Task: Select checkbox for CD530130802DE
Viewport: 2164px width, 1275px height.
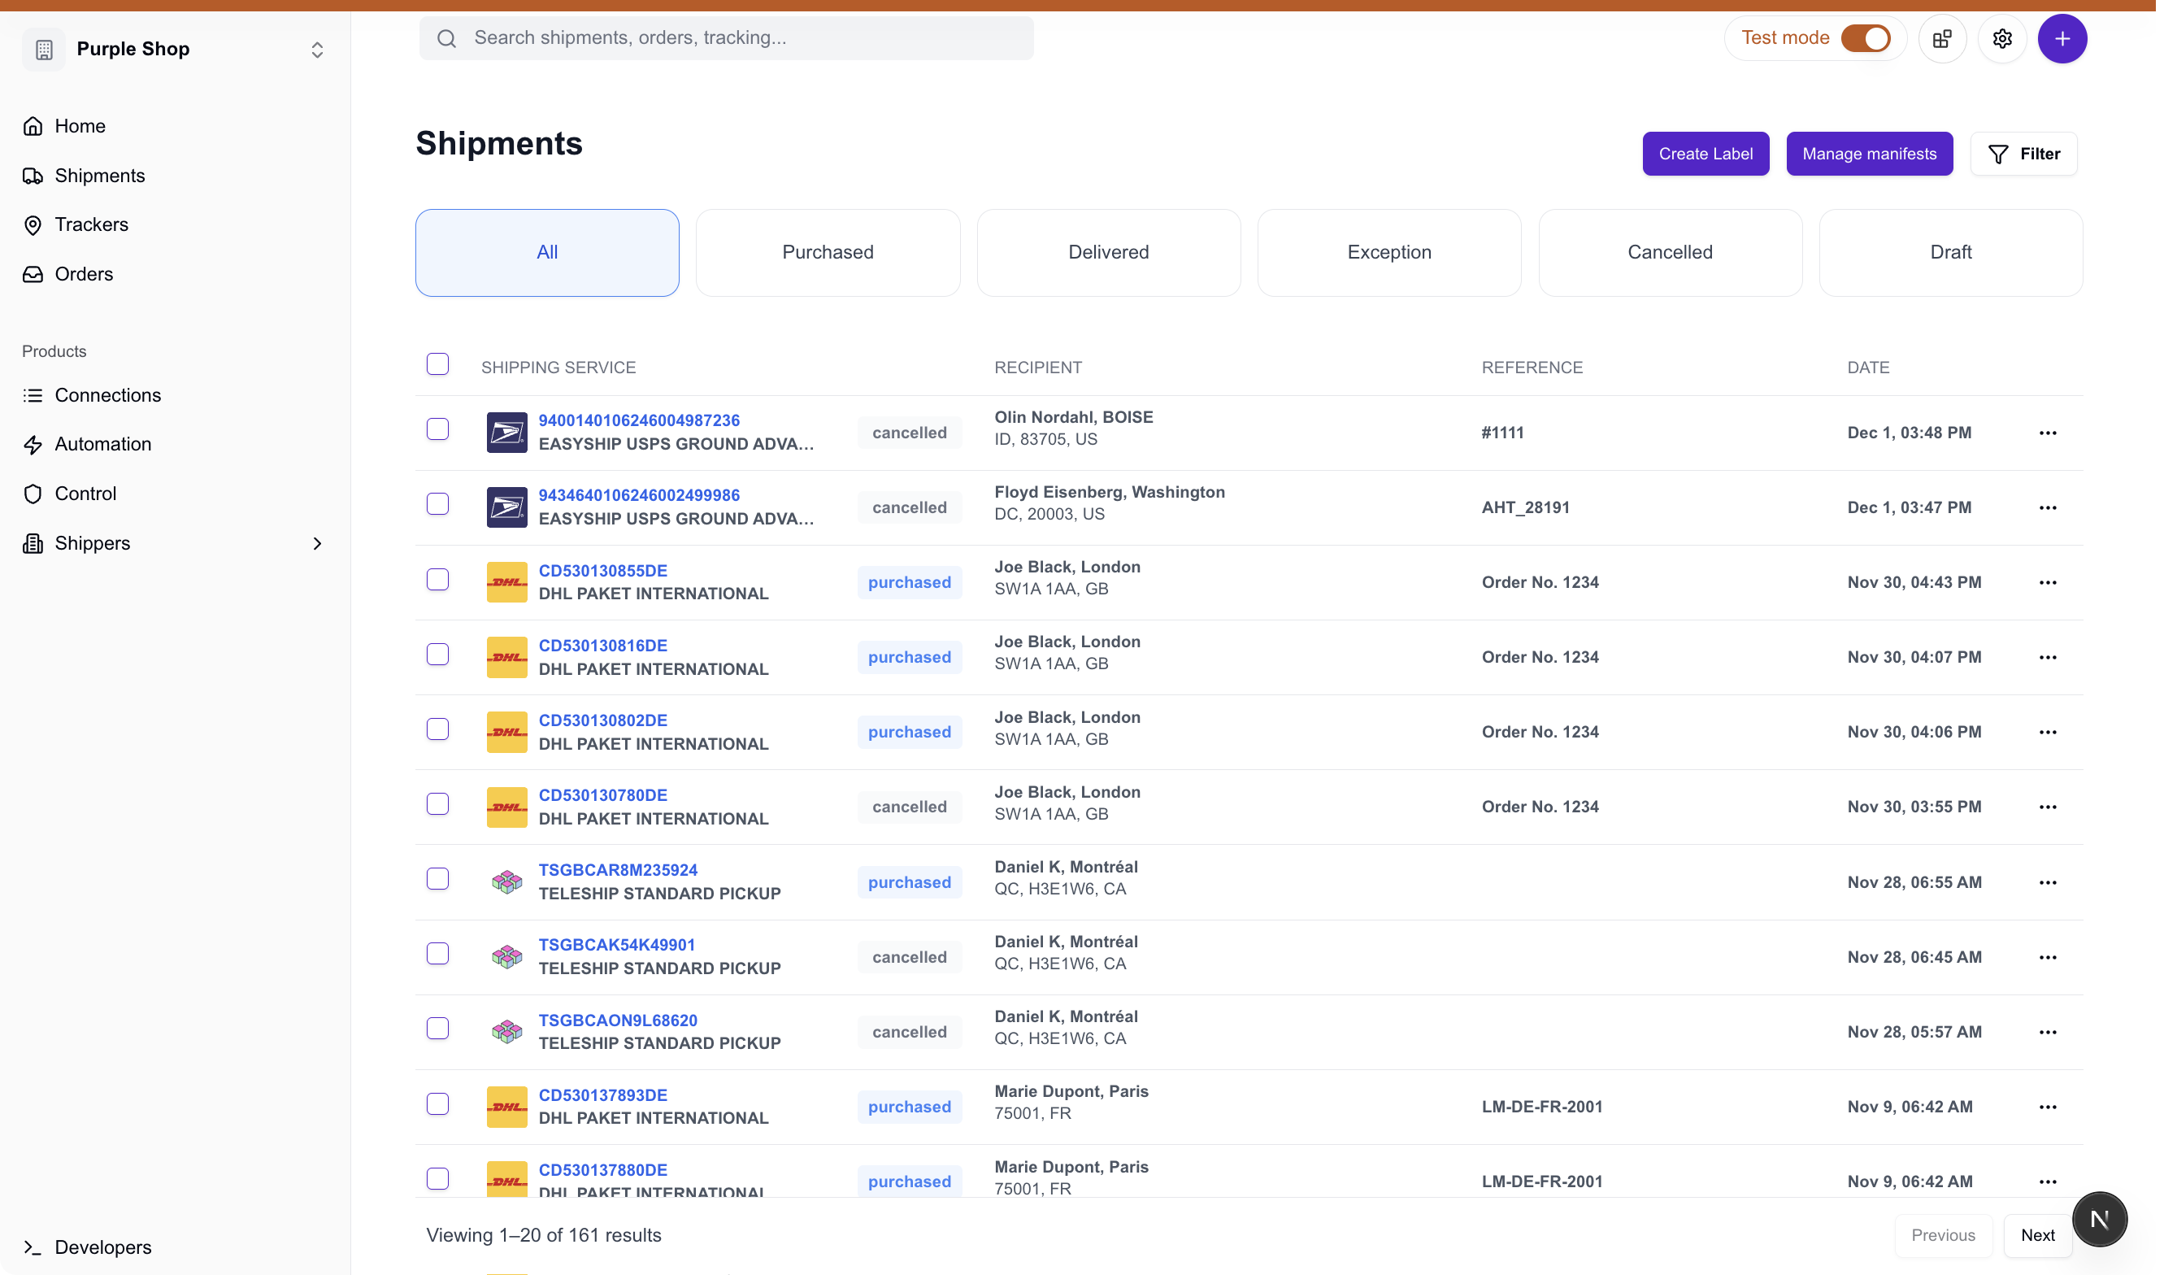Action: [x=438, y=729]
